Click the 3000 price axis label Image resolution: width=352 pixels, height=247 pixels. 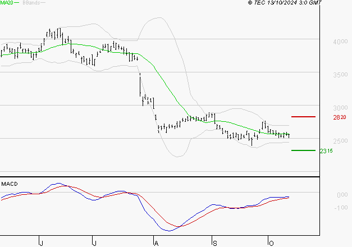340,108
